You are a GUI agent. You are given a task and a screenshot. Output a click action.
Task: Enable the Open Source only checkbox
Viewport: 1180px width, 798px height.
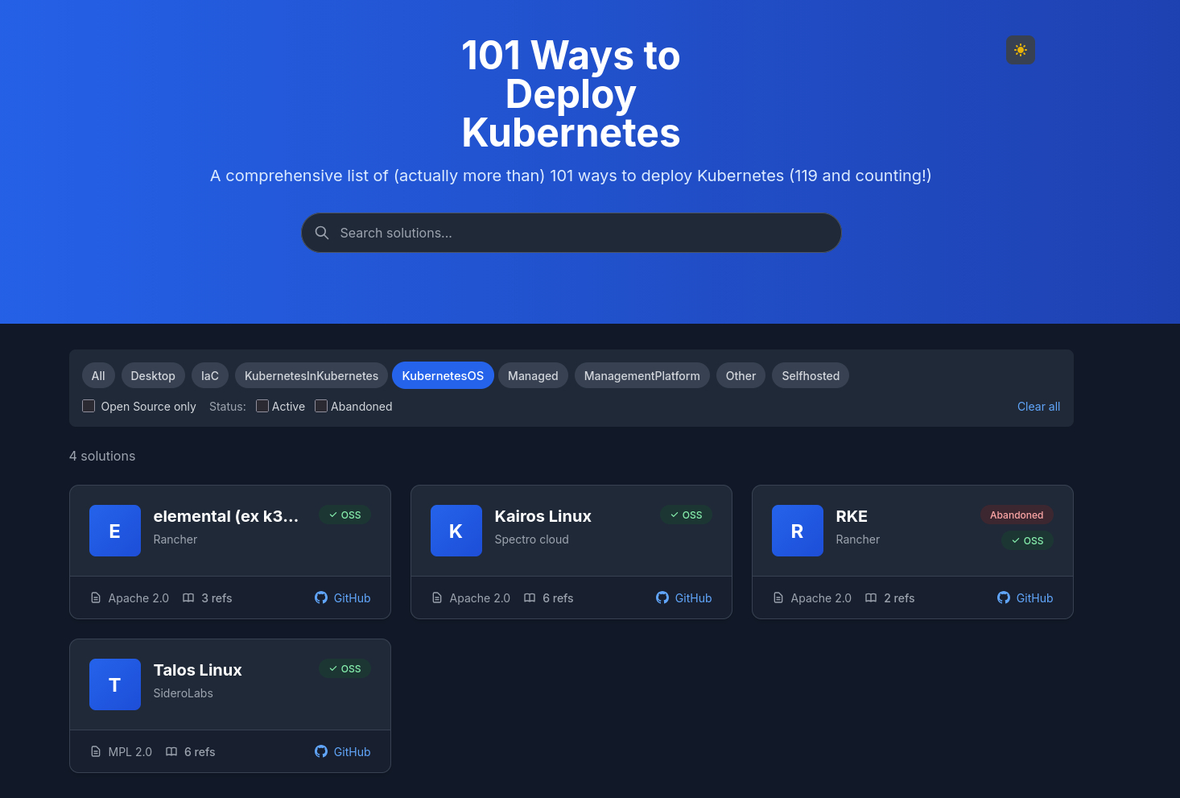point(89,406)
